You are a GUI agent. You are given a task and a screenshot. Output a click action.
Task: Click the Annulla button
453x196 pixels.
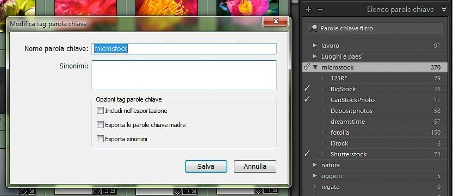click(x=255, y=166)
